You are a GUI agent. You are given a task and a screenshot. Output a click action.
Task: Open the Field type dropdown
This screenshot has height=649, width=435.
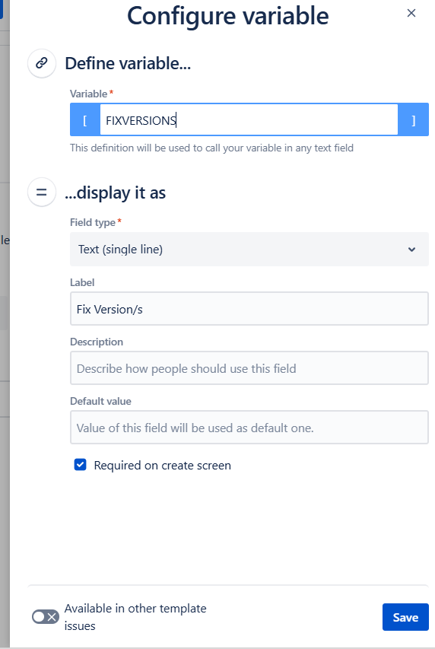[249, 249]
